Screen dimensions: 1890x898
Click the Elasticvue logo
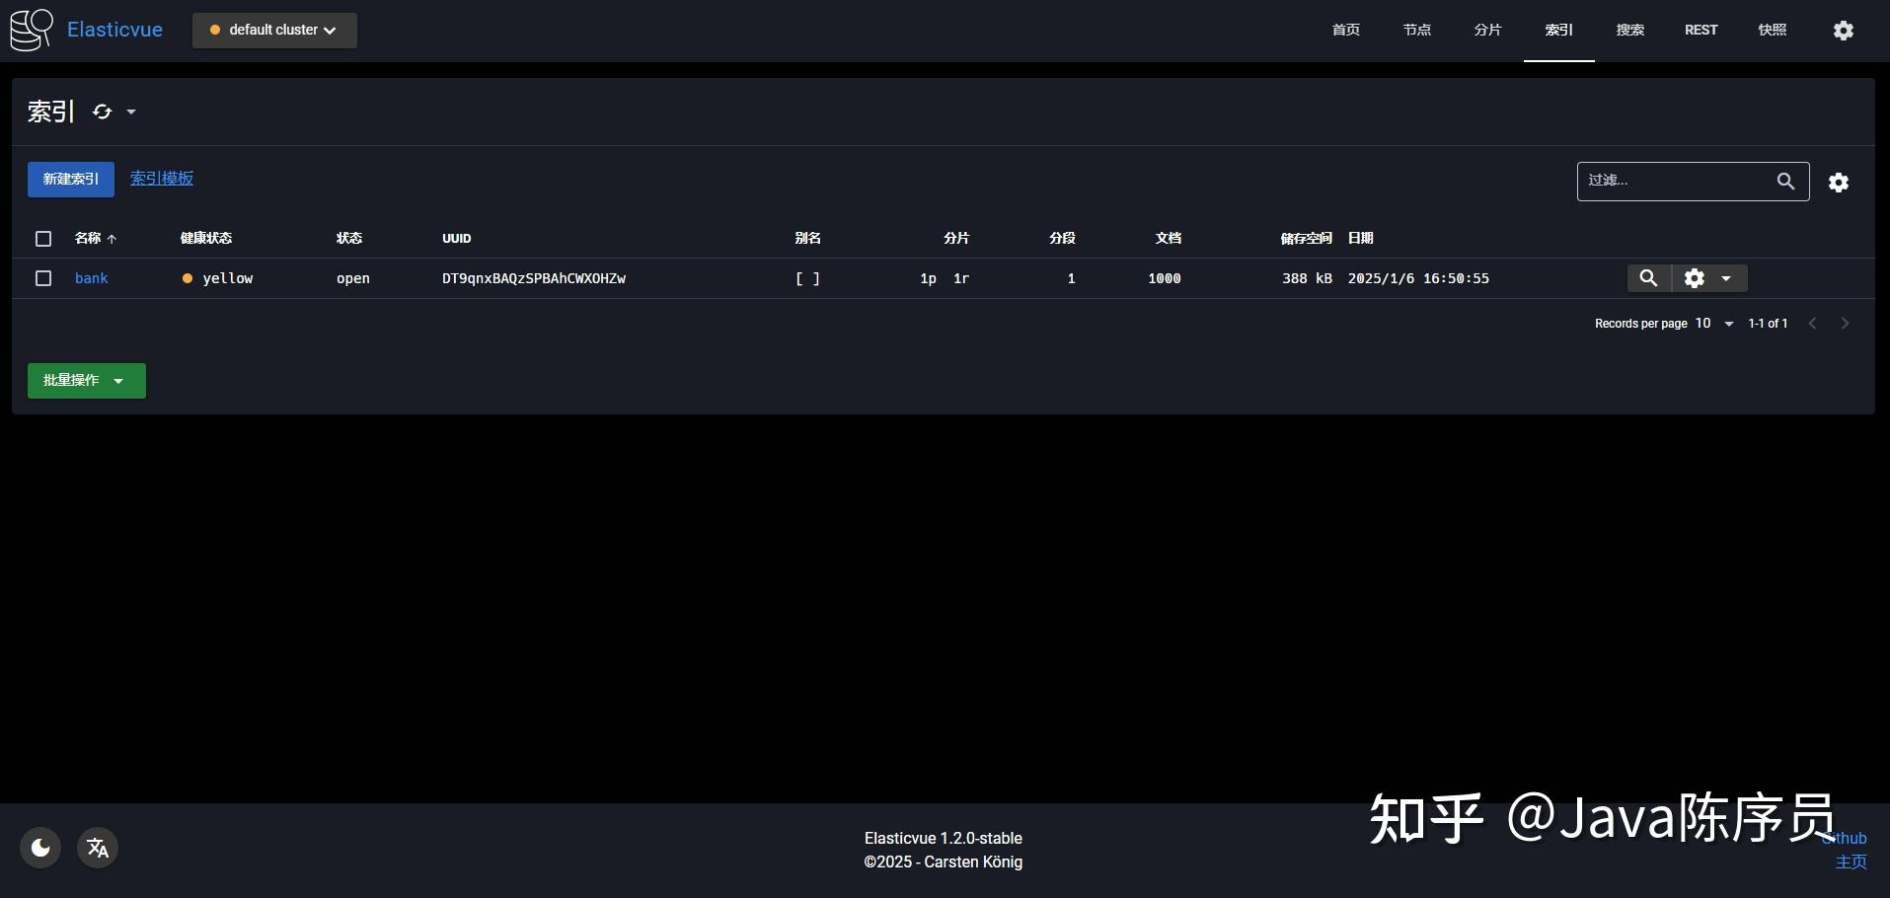click(30, 30)
